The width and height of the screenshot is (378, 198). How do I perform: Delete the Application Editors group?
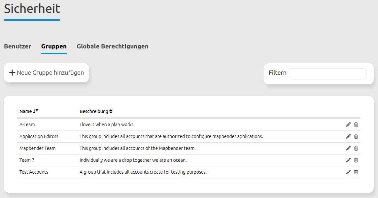(356, 136)
